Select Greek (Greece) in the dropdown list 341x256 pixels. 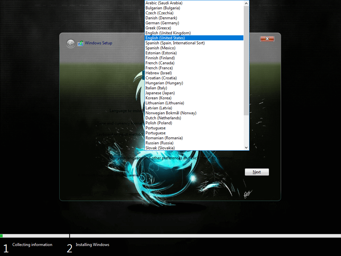[194, 28]
